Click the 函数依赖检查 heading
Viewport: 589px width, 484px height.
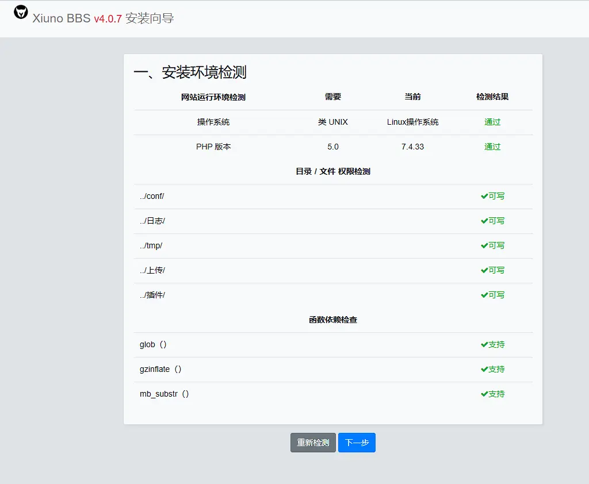pos(333,320)
